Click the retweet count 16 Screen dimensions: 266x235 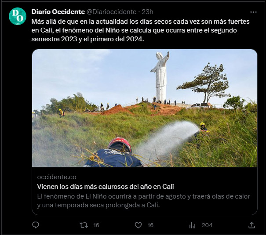(x=96, y=225)
